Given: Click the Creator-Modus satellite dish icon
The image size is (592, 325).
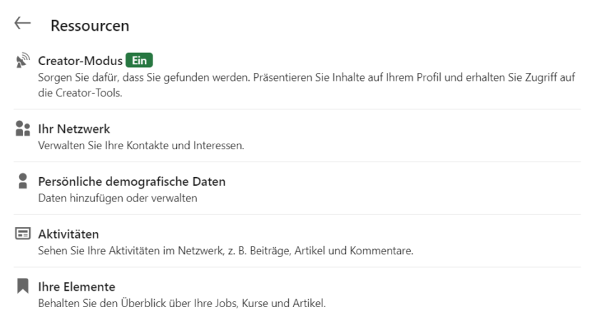Looking at the screenshot, I should (x=21, y=60).
